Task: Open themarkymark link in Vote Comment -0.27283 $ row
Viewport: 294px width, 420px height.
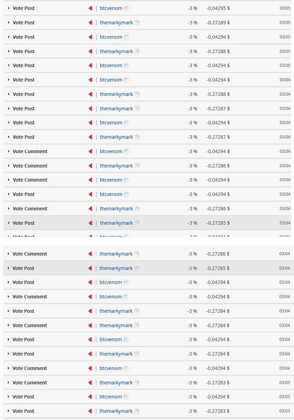Action: click(116, 383)
